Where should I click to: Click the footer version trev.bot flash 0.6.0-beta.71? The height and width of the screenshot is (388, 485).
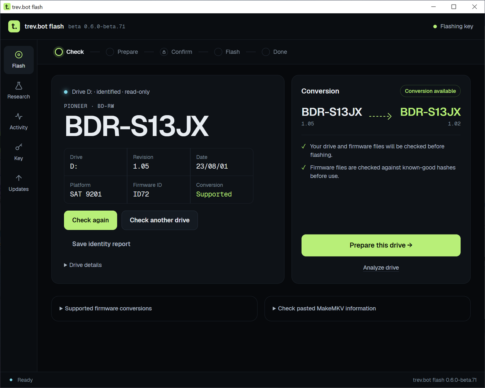[x=445, y=380]
